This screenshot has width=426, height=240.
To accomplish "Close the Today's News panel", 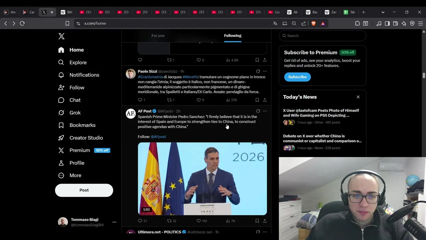I will point(358,97).
